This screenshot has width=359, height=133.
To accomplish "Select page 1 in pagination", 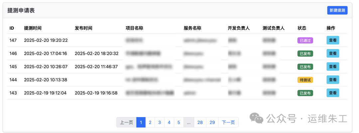I will coord(141,122).
